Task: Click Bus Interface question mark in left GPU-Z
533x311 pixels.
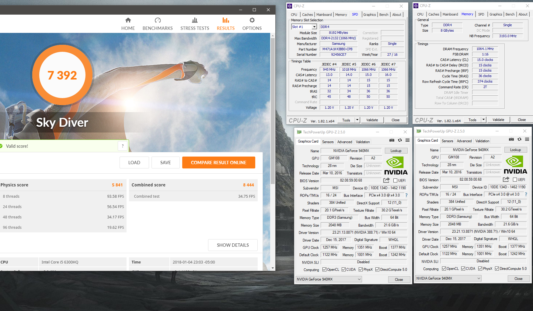Action: (406, 195)
